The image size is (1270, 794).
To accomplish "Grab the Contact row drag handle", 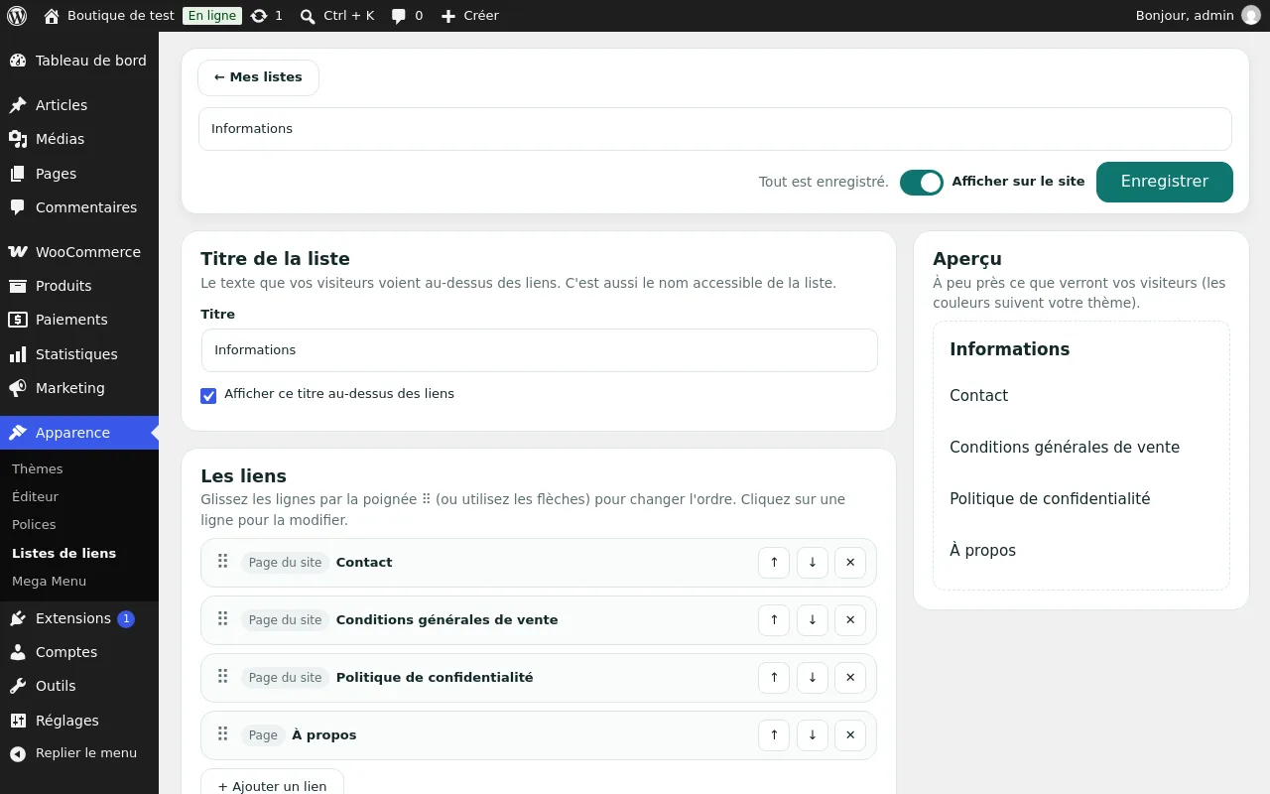I will pyautogui.click(x=223, y=562).
